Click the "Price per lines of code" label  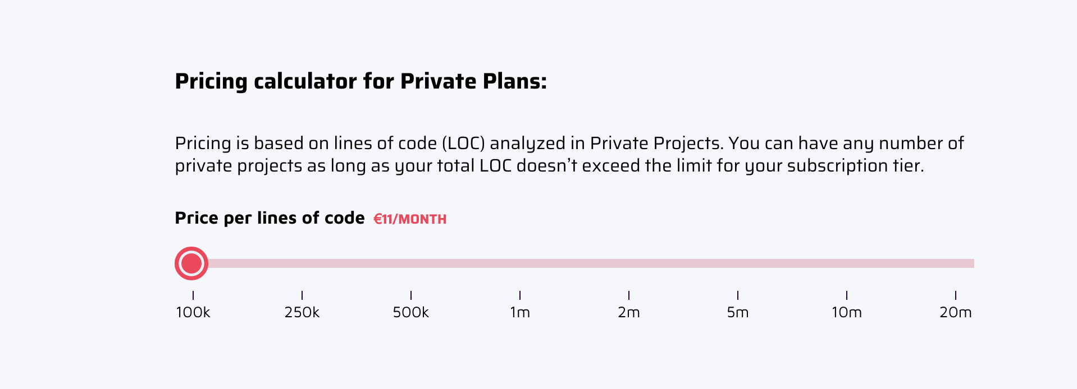pos(270,218)
